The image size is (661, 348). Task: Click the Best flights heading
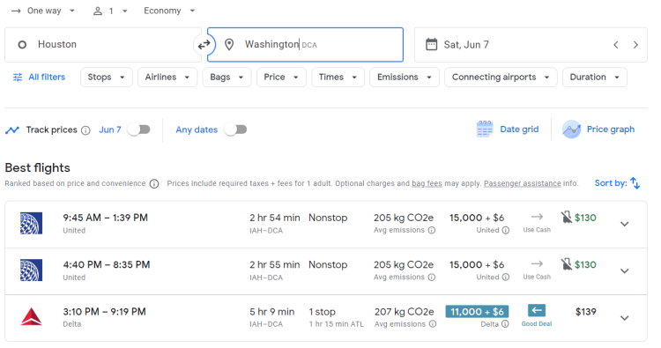(x=38, y=167)
